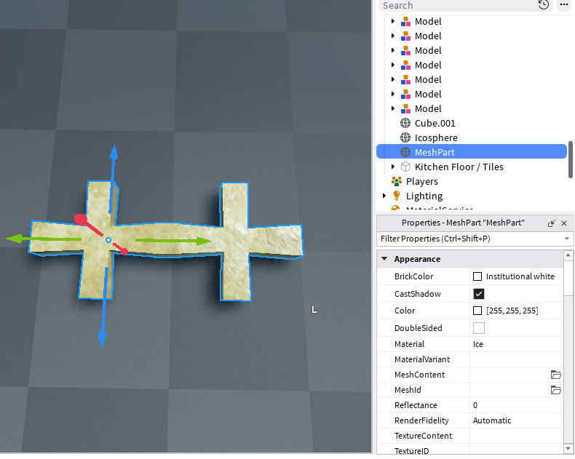Undock the Properties panel with the pop-out icon
Screen dimensions: 575x459
coord(551,223)
